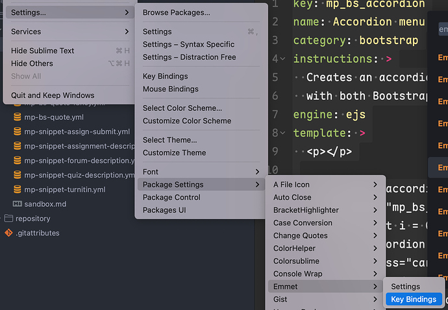
Task: Open the Services submenu
Action: [69, 32]
